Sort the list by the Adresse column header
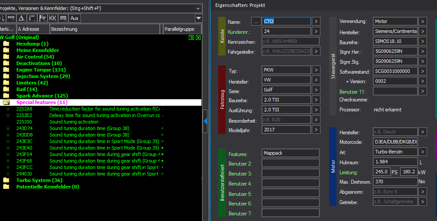 pyautogui.click(x=32, y=29)
